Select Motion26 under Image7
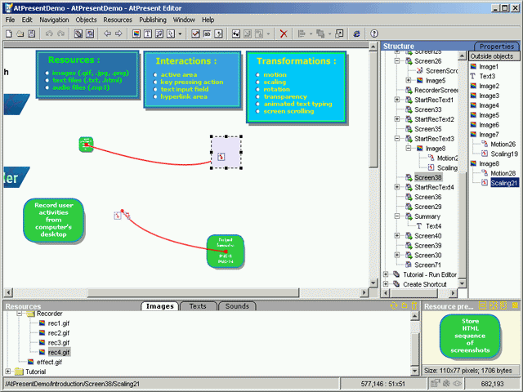The image size is (523, 392). (x=503, y=144)
